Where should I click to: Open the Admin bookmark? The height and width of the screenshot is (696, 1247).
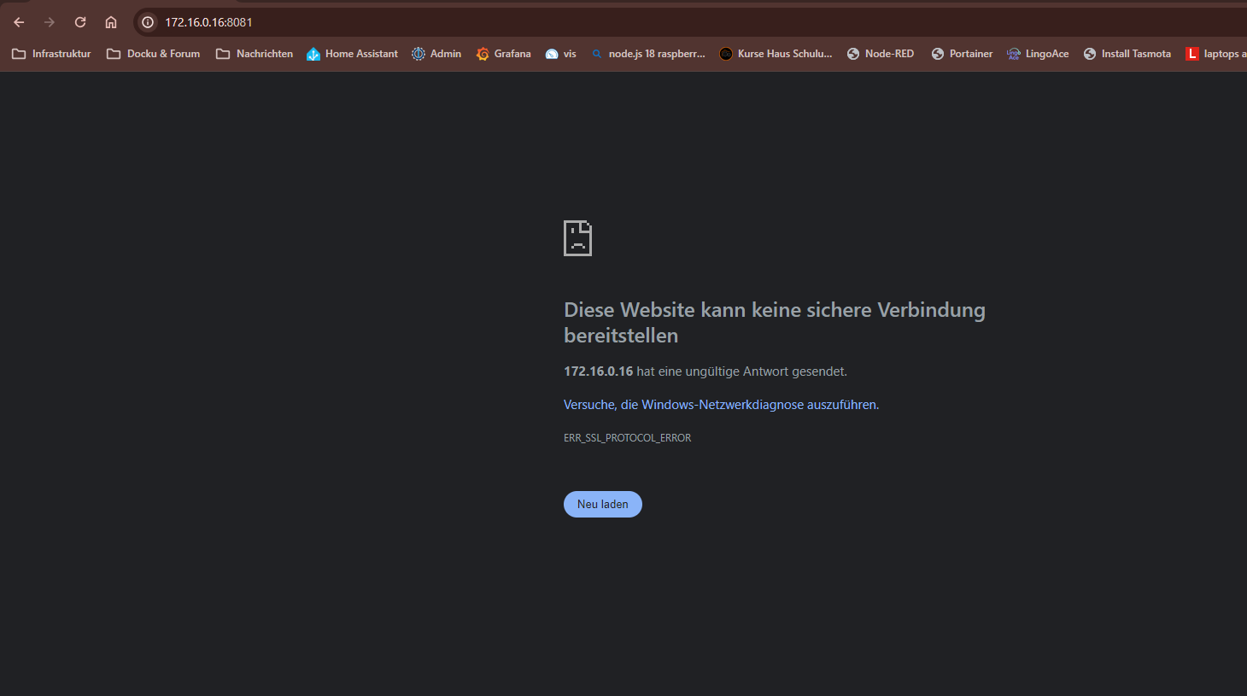point(436,54)
